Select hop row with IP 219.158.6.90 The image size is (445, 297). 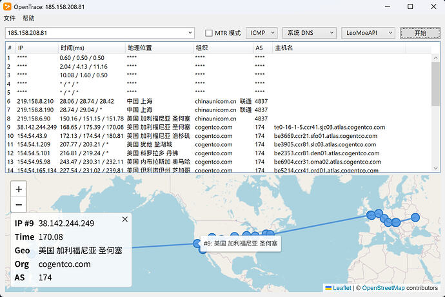(219, 119)
